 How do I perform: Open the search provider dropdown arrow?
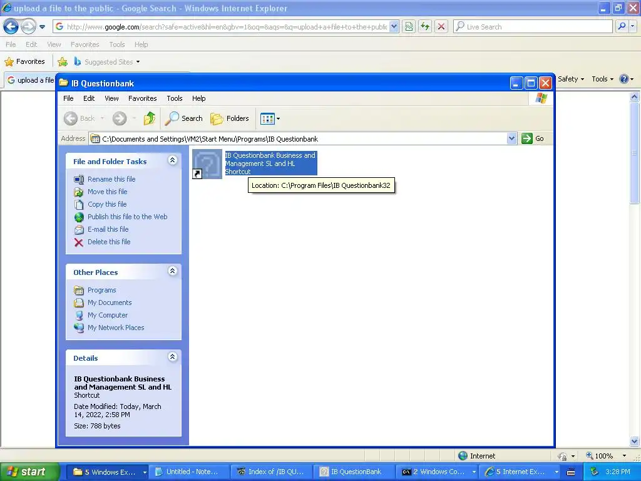pyautogui.click(x=633, y=27)
